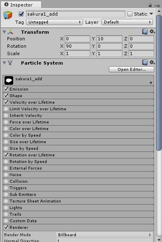162x242 pixels.
Task: Enable the Color over Lifetime module
Action: click(x=6, y=128)
